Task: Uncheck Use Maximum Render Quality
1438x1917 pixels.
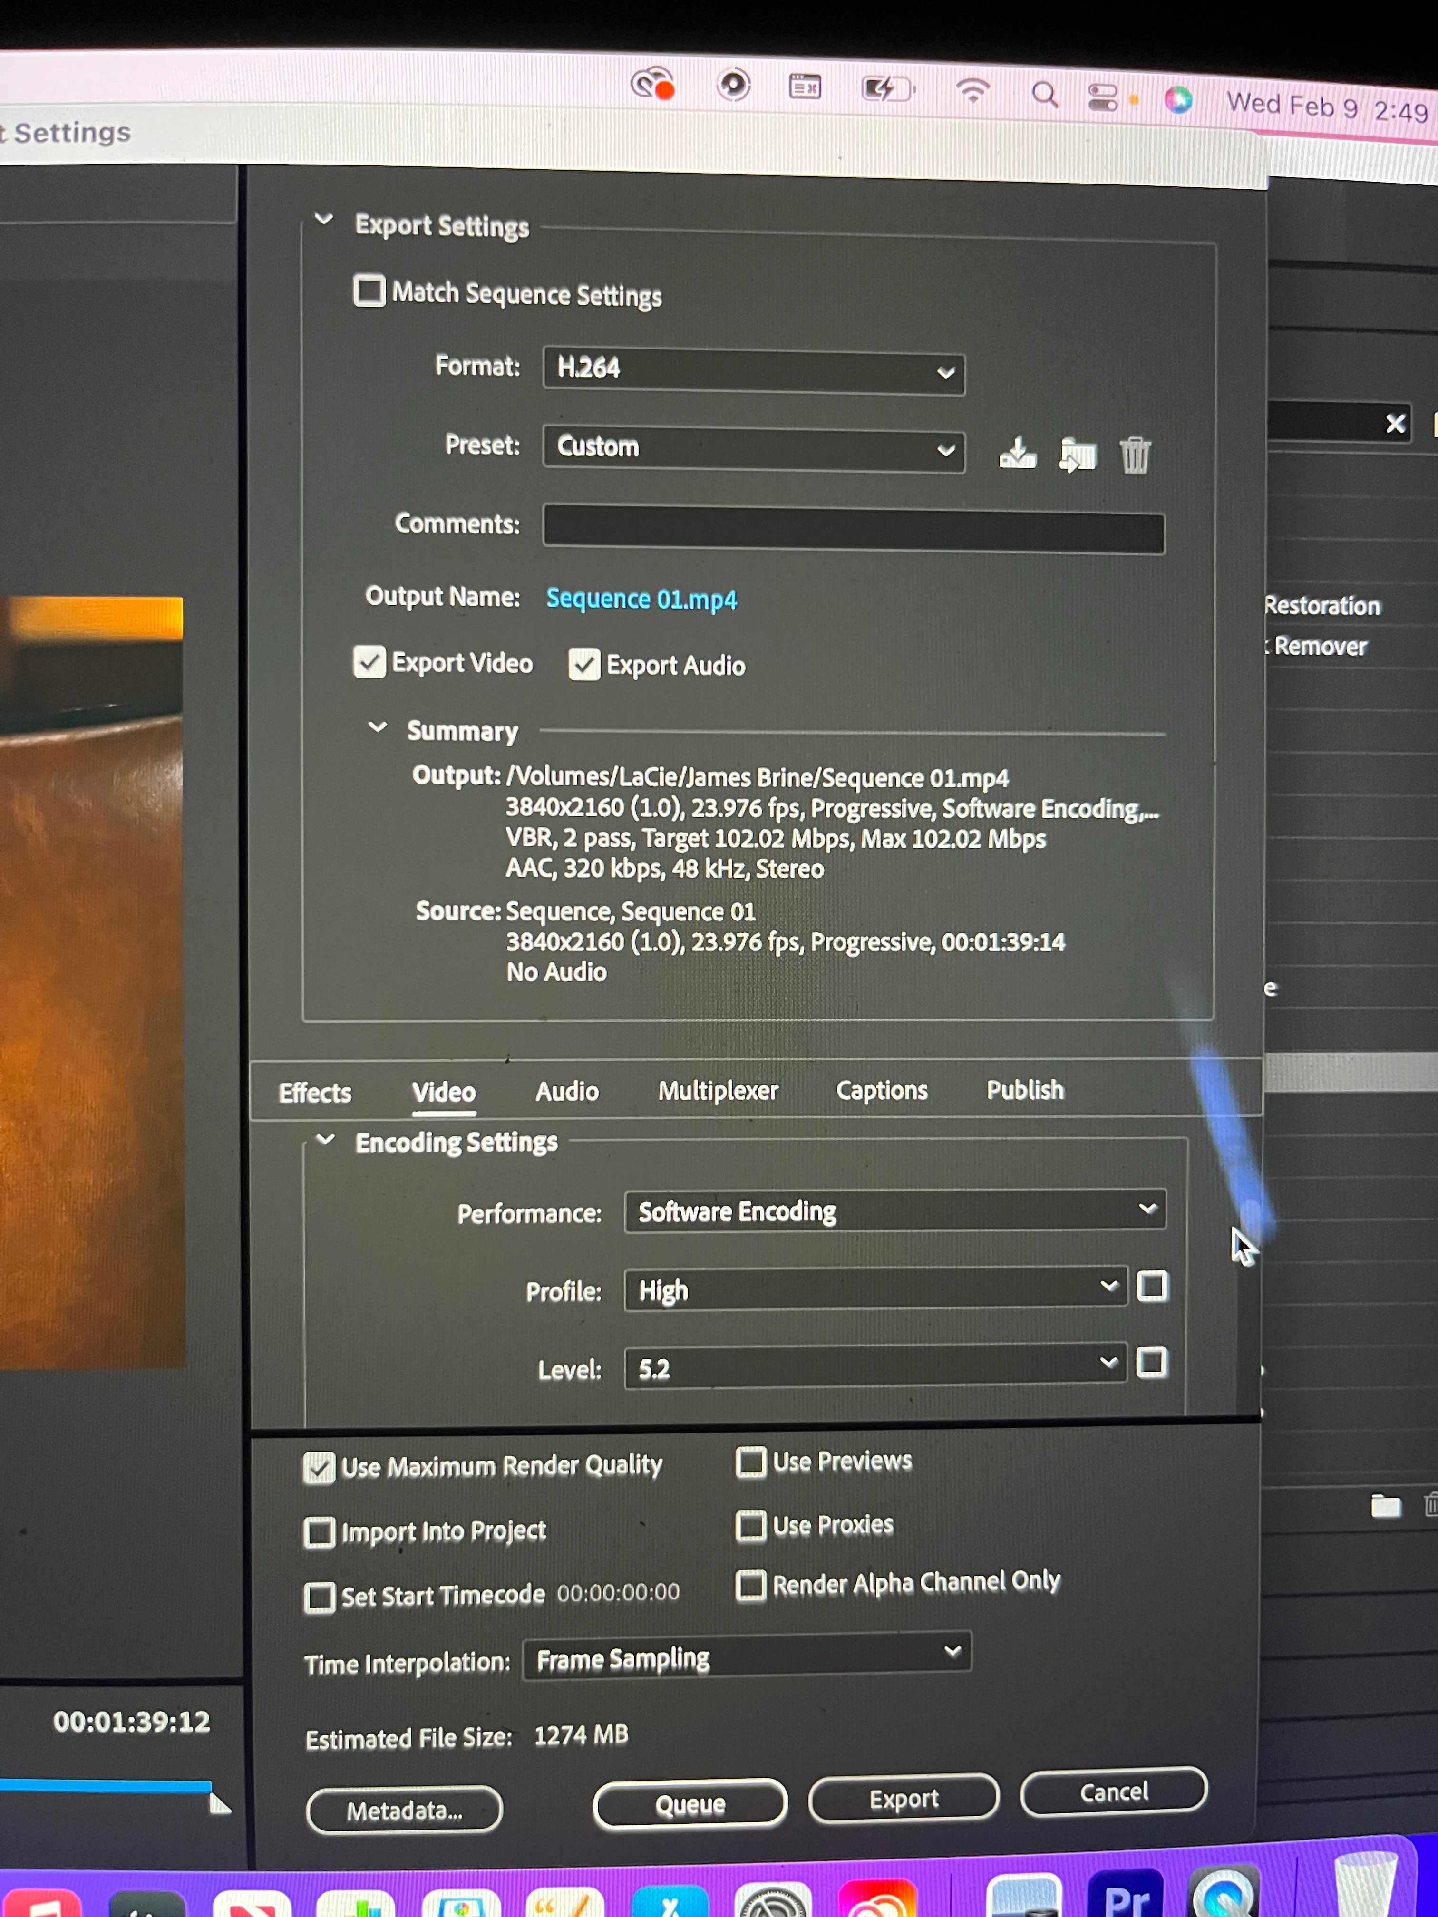Action: 319,1468
